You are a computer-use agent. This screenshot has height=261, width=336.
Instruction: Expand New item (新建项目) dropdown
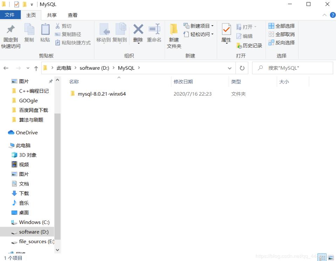(212, 26)
